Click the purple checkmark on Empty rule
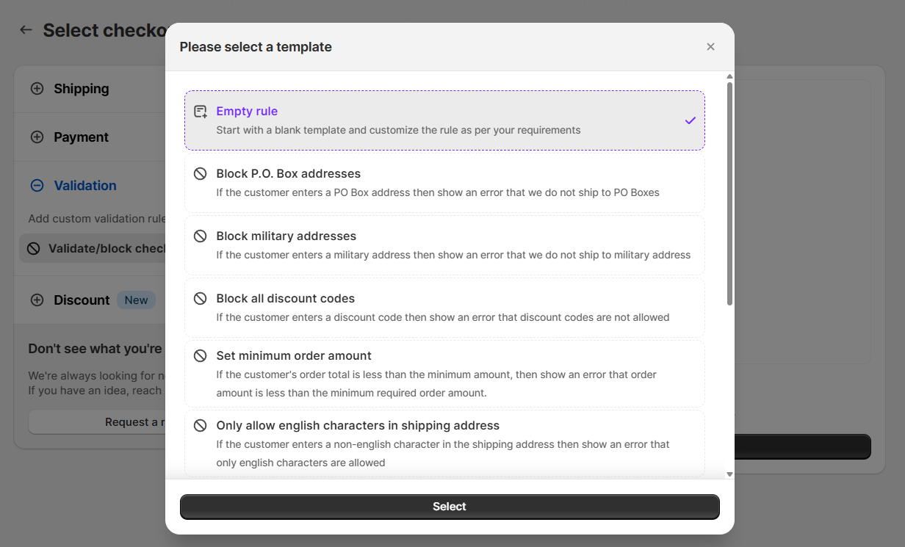Viewport: 905px width, 547px height. 690,120
